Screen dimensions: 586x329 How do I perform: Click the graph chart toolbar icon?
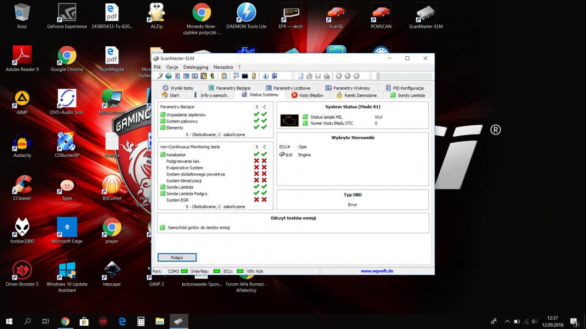[x=195, y=76]
